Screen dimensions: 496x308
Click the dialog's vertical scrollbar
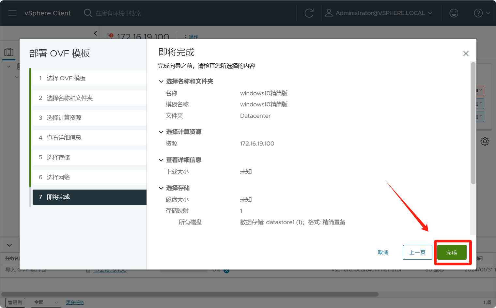[x=473, y=124]
